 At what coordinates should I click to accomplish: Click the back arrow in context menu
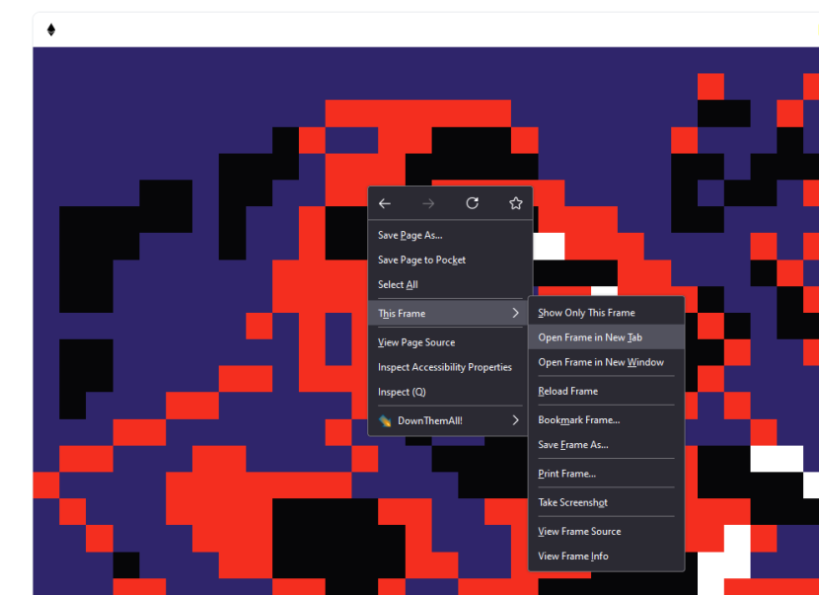(x=385, y=203)
